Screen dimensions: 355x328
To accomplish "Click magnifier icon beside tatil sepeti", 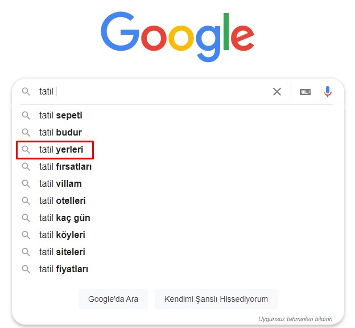I will pyautogui.click(x=26, y=116).
